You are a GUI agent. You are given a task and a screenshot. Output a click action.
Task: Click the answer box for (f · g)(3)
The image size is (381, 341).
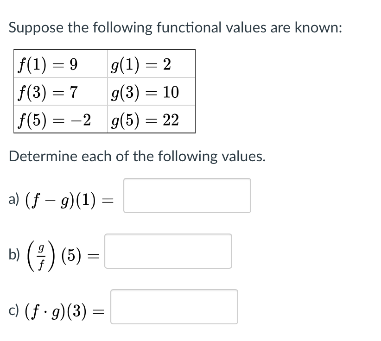point(174,307)
